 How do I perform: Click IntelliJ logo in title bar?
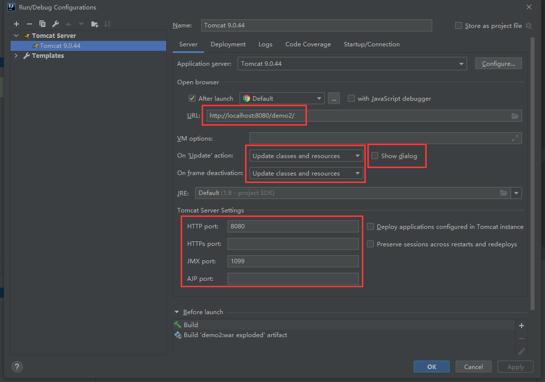[11, 7]
